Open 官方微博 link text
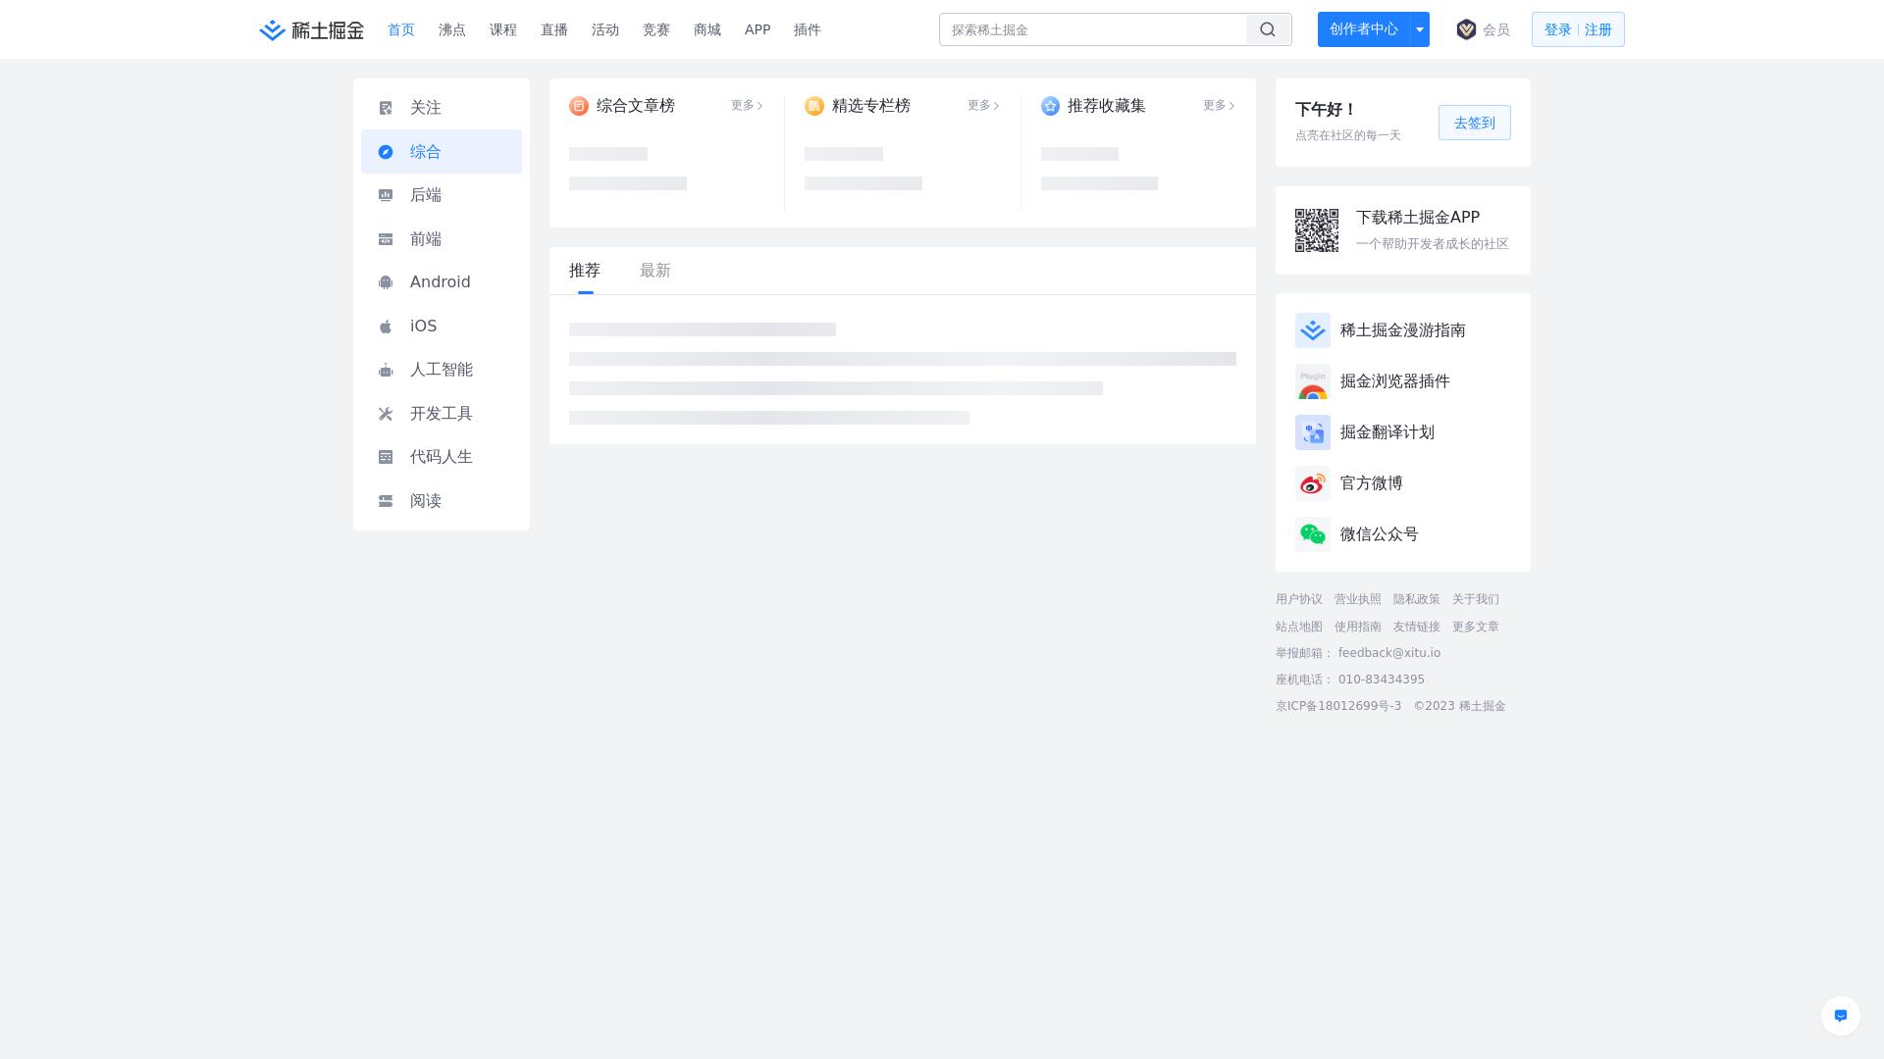This screenshot has width=1884, height=1059. pos(1372,483)
